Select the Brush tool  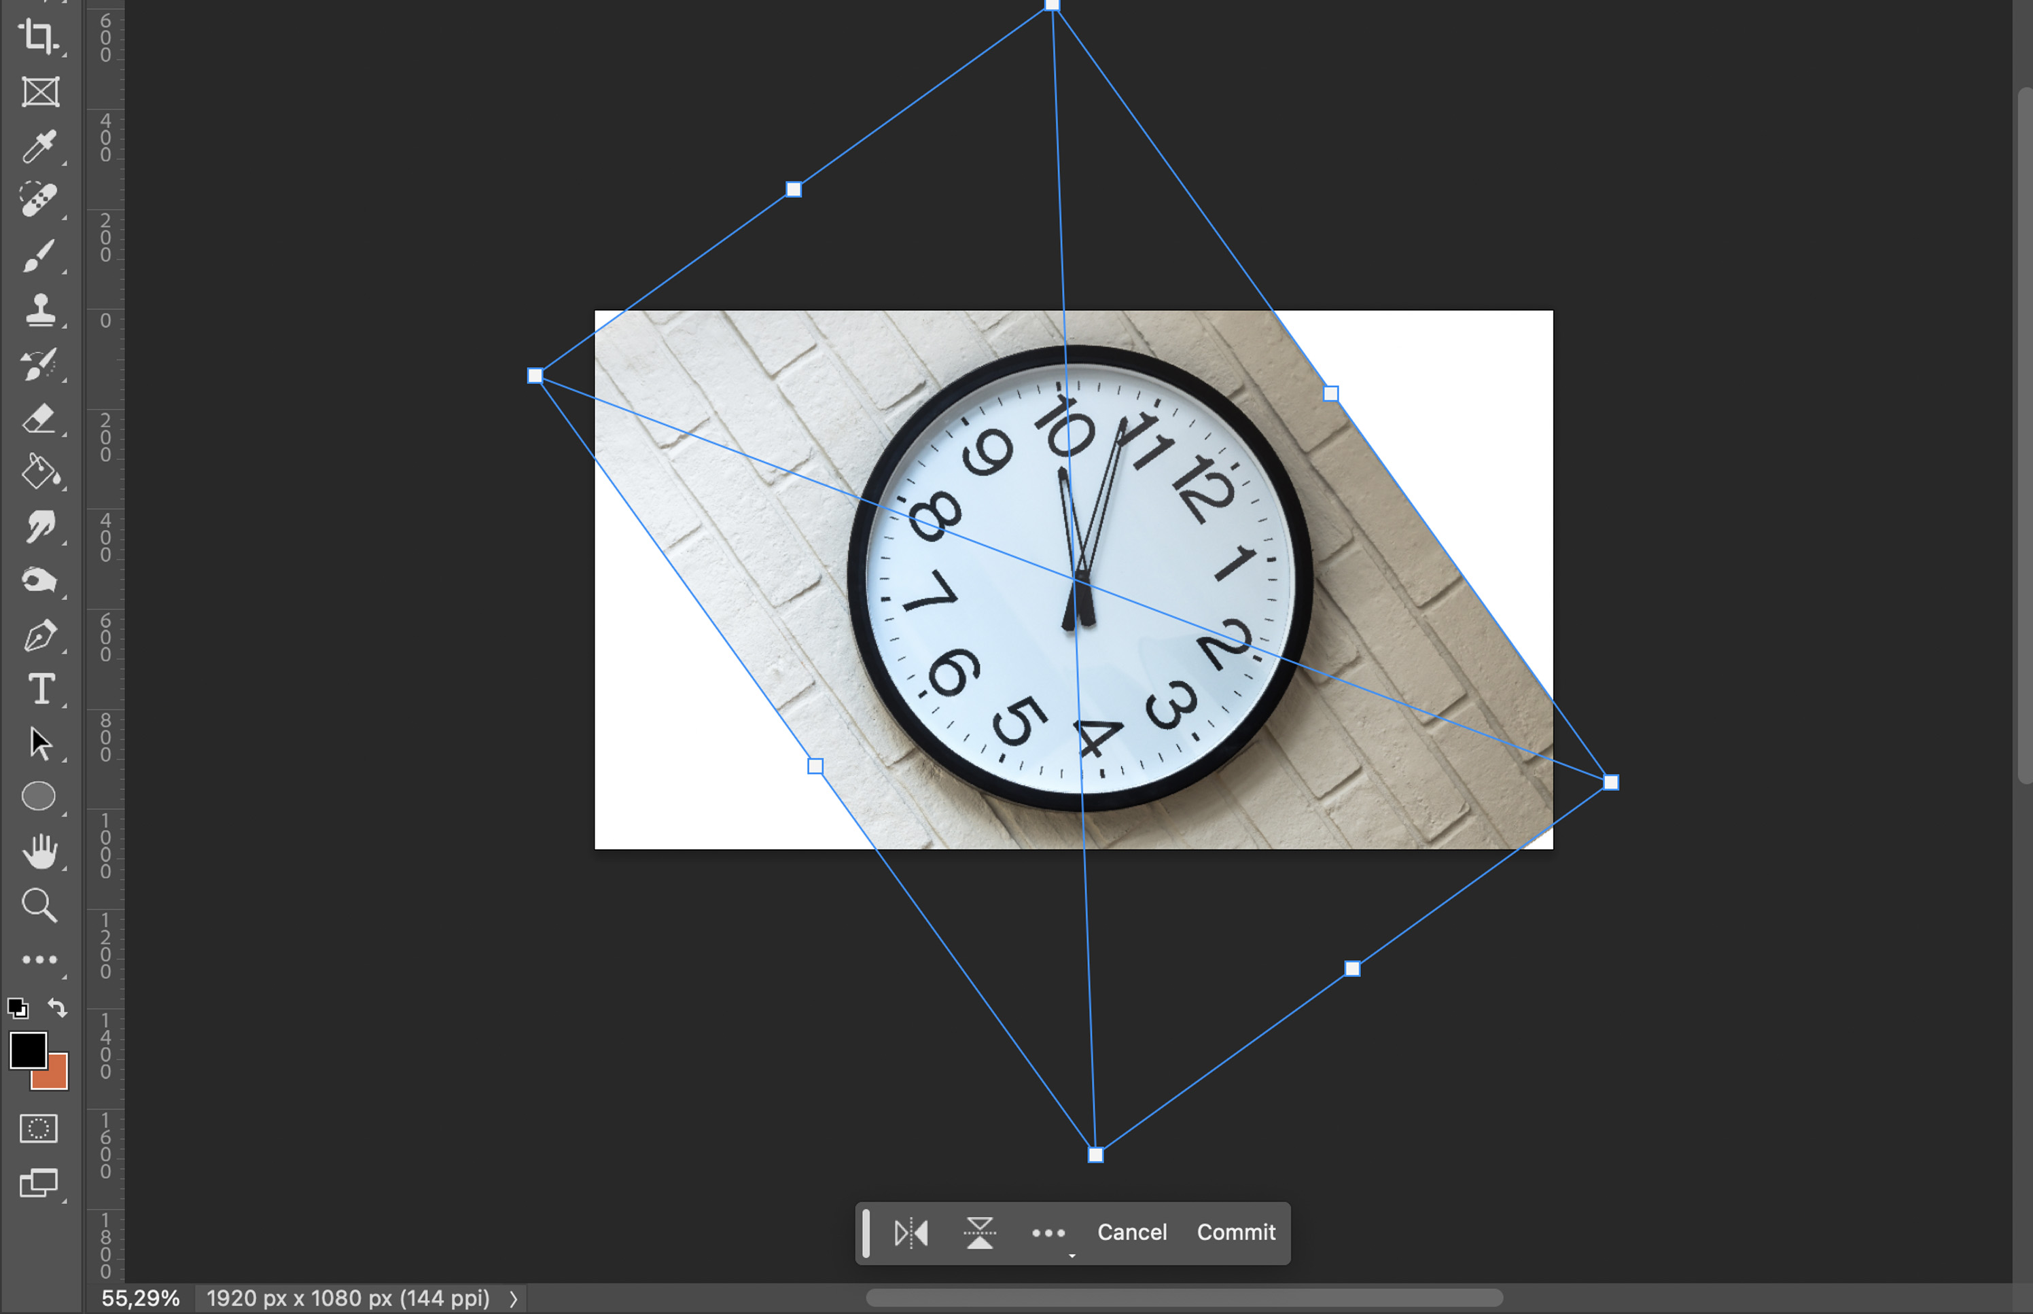(x=39, y=255)
